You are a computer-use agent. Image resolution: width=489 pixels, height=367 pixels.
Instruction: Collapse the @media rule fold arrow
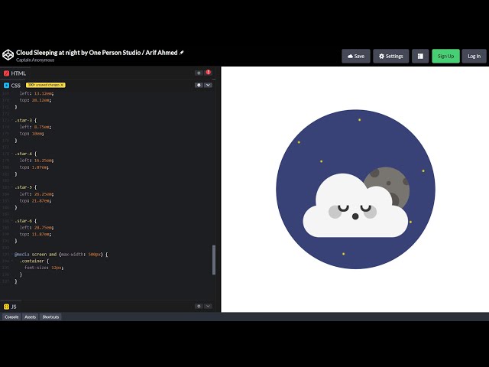coord(12,255)
